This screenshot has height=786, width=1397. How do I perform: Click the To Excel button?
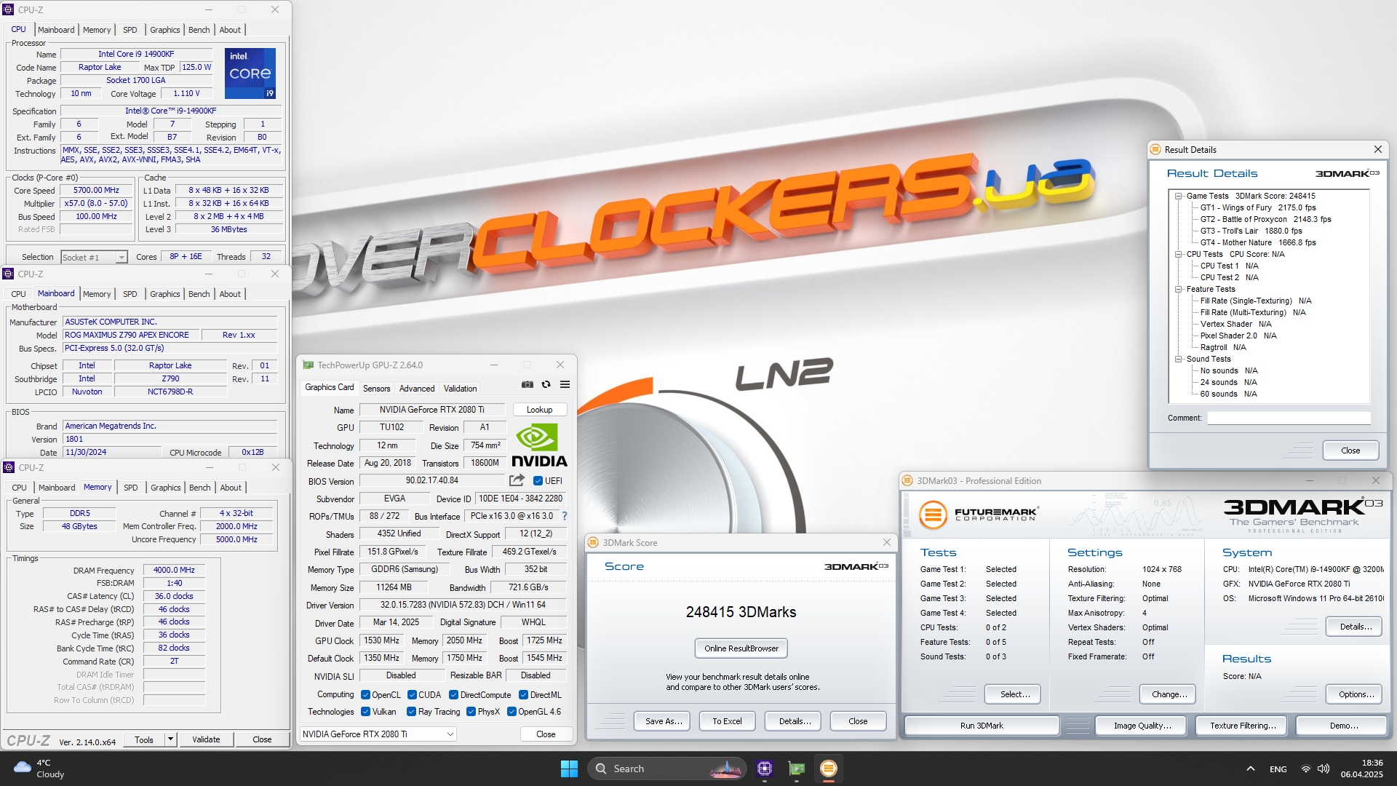point(727,721)
